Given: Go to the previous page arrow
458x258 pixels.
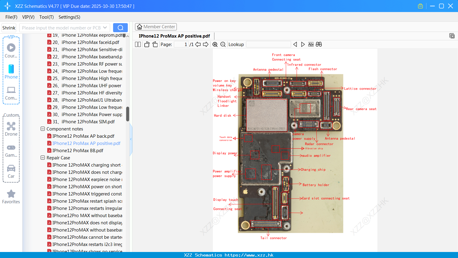Looking at the screenshot, I should coord(198,45).
